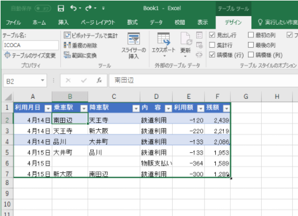Click the fx insert function icon
This screenshot has width=298, height=216.
(x=99, y=80)
